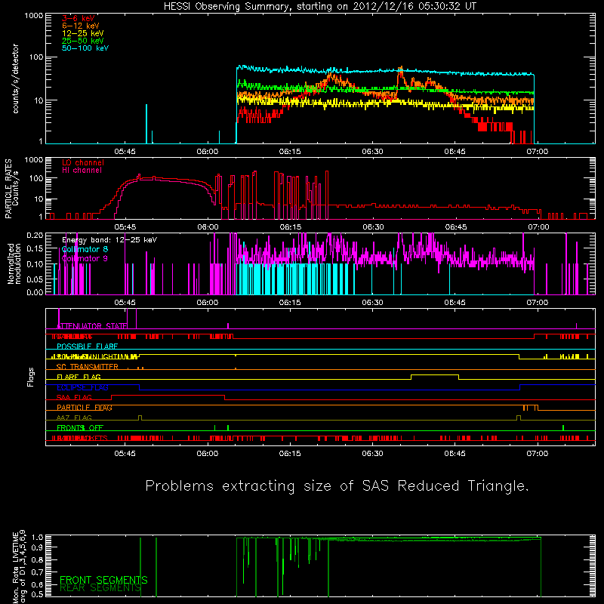Click the 'Normalized modulation' axis label
This screenshot has height=604, width=604.
[x=14, y=263]
